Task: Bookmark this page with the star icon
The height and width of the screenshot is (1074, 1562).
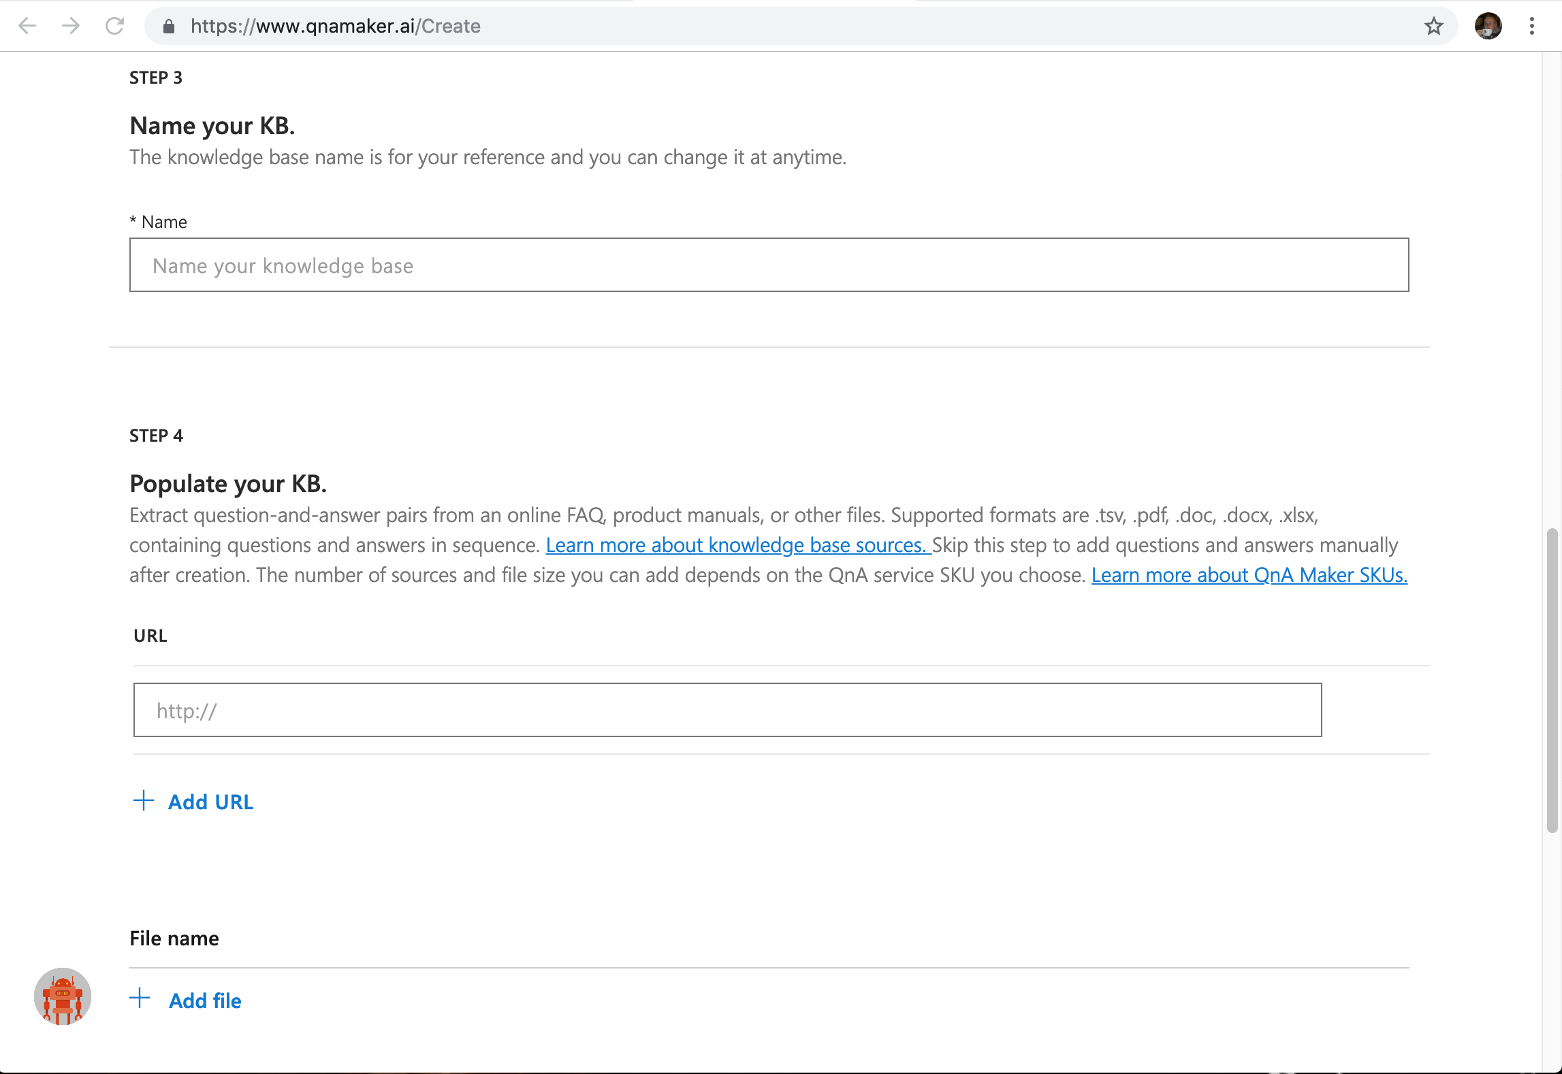Action: [x=1433, y=26]
